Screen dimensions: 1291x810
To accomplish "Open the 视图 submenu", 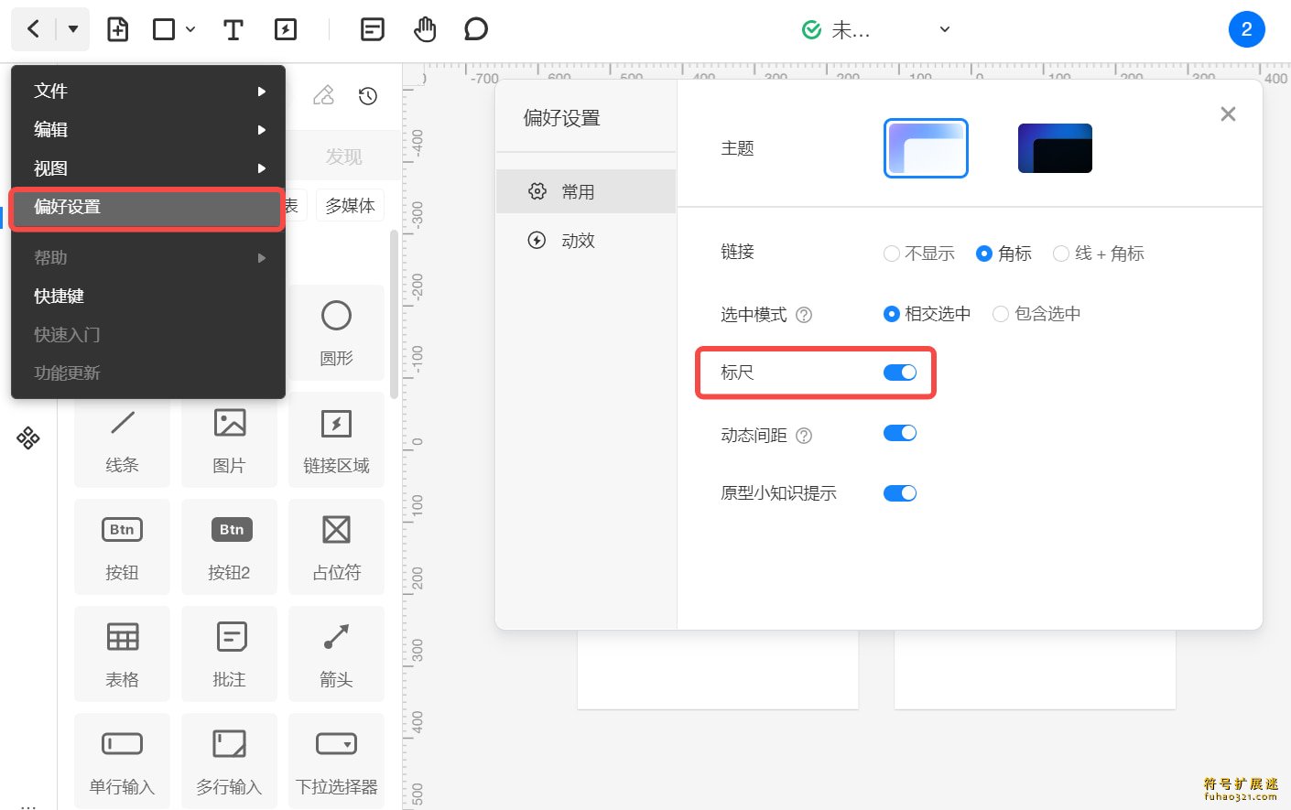I will 148,168.
